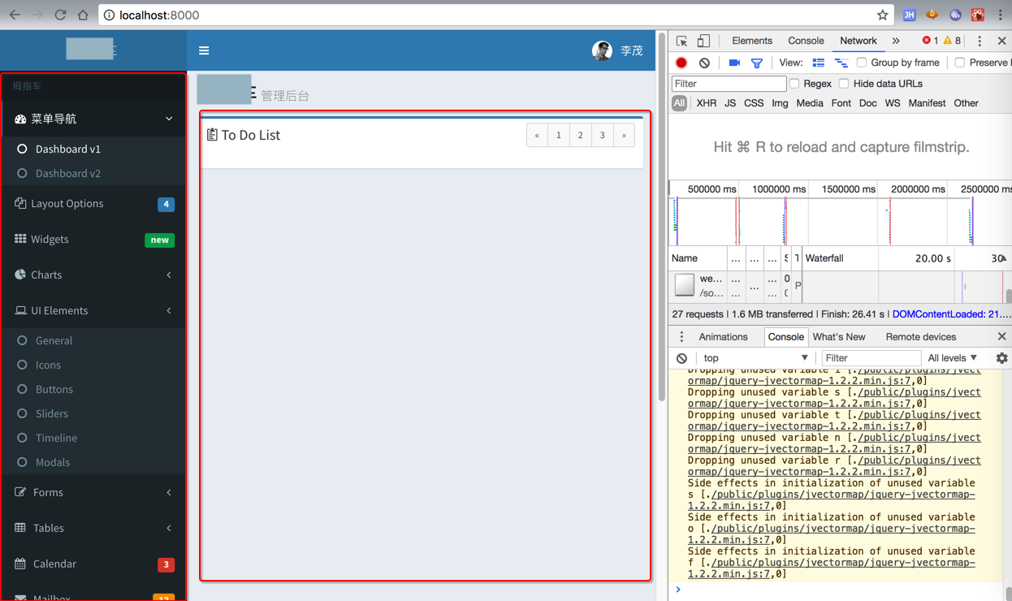This screenshot has width=1012, height=601.
Task: Reload the page with refresh icon
Action: click(x=60, y=15)
